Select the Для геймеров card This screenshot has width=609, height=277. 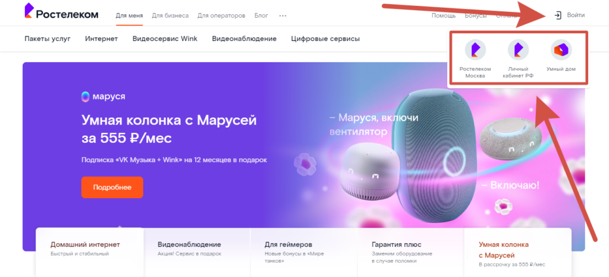pyautogui.click(x=304, y=252)
